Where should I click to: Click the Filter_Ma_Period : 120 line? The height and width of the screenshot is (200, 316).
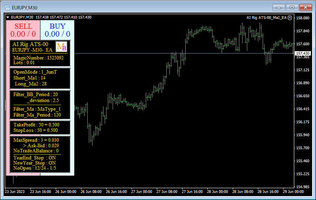[37, 115]
